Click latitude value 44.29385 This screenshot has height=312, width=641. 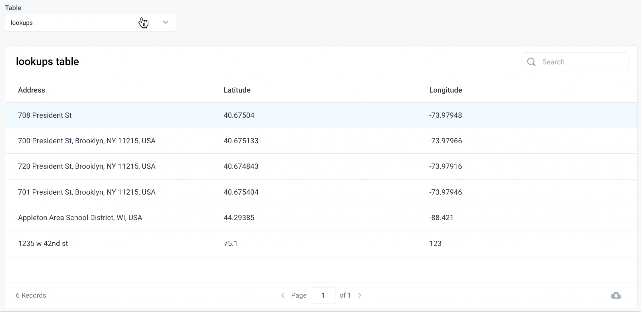239,218
